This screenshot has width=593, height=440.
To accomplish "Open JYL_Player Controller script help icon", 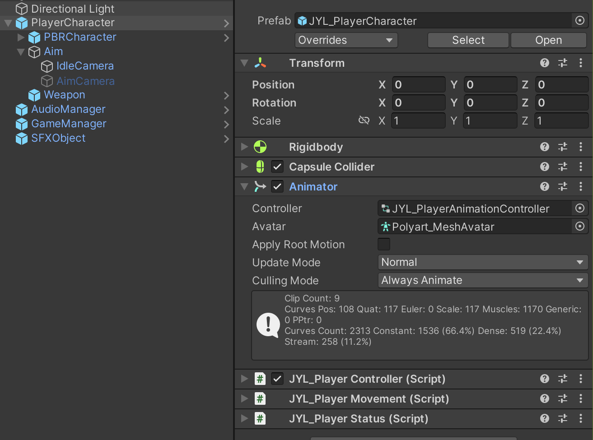I will pos(545,379).
